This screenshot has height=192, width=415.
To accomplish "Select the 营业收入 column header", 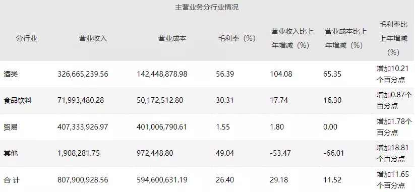I will (x=93, y=38).
